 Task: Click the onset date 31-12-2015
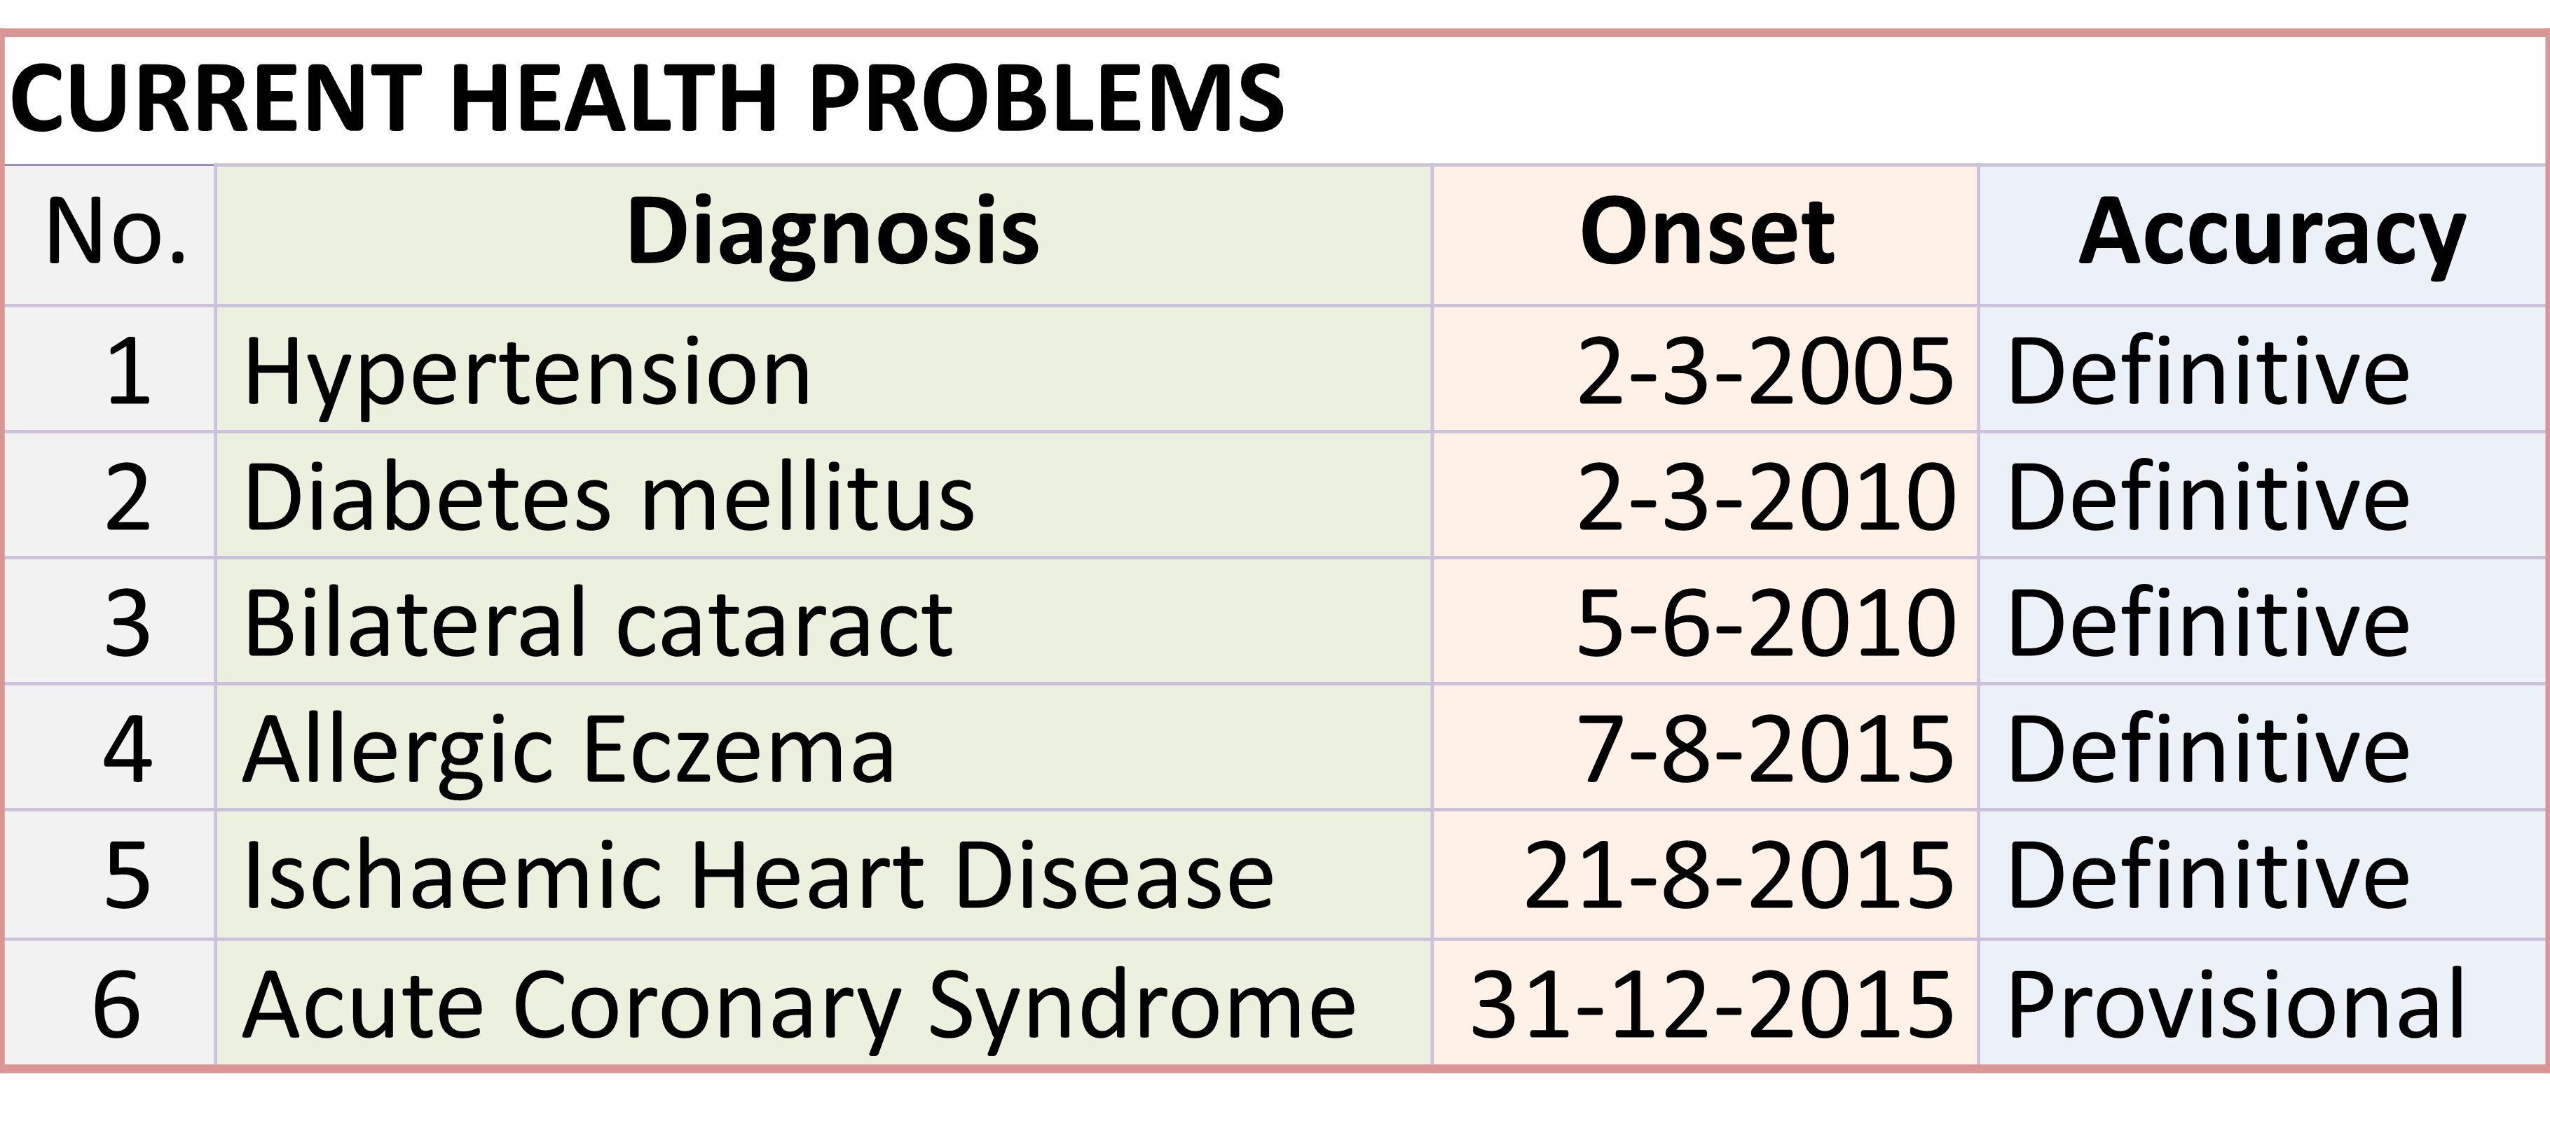coord(1711,1004)
